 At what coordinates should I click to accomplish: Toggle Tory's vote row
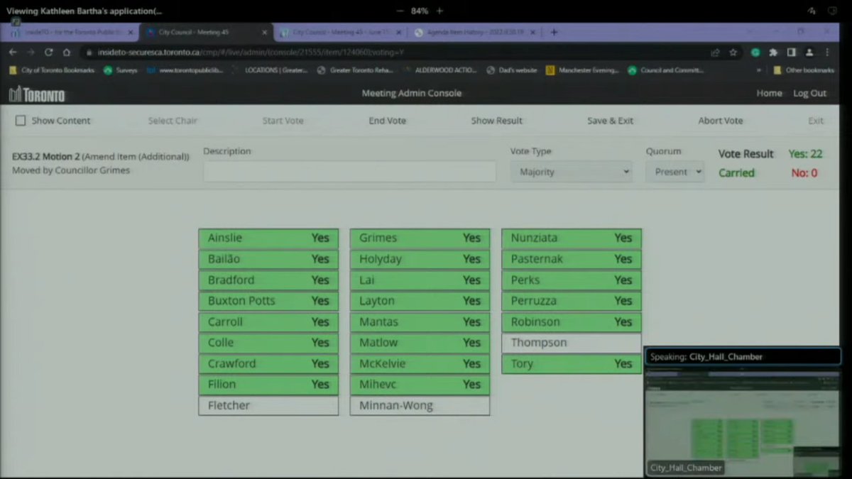(x=572, y=363)
